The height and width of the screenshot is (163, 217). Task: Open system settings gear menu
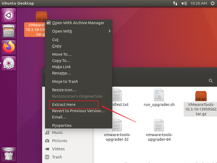213,3
